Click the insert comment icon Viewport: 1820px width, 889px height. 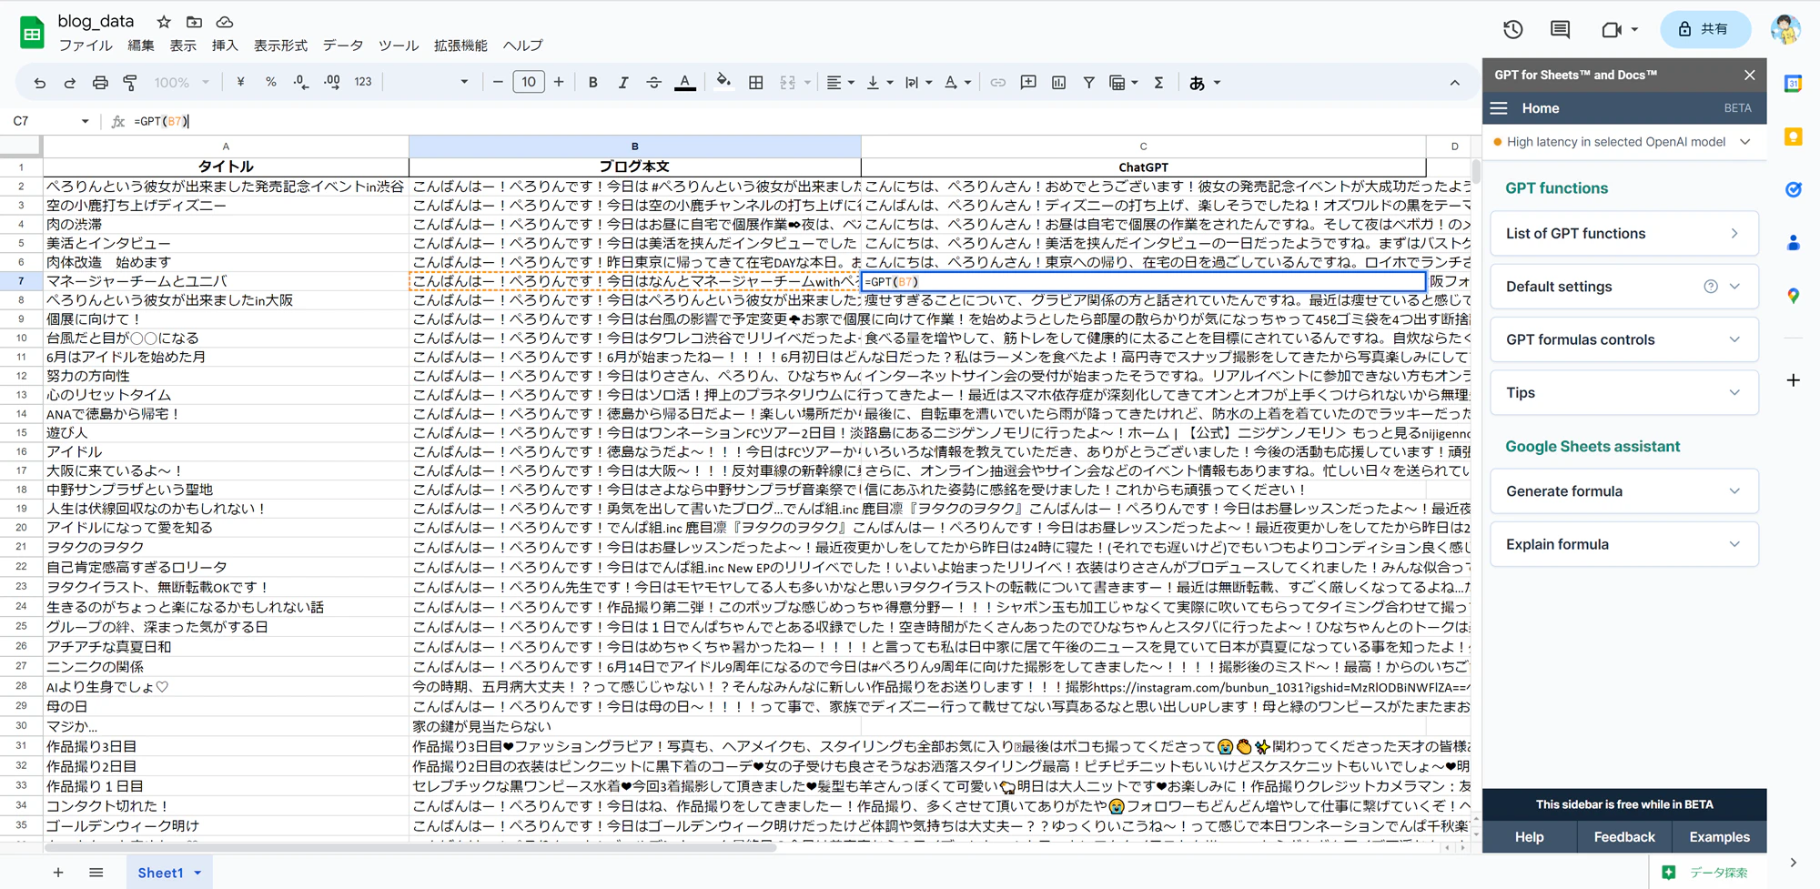(x=1028, y=83)
